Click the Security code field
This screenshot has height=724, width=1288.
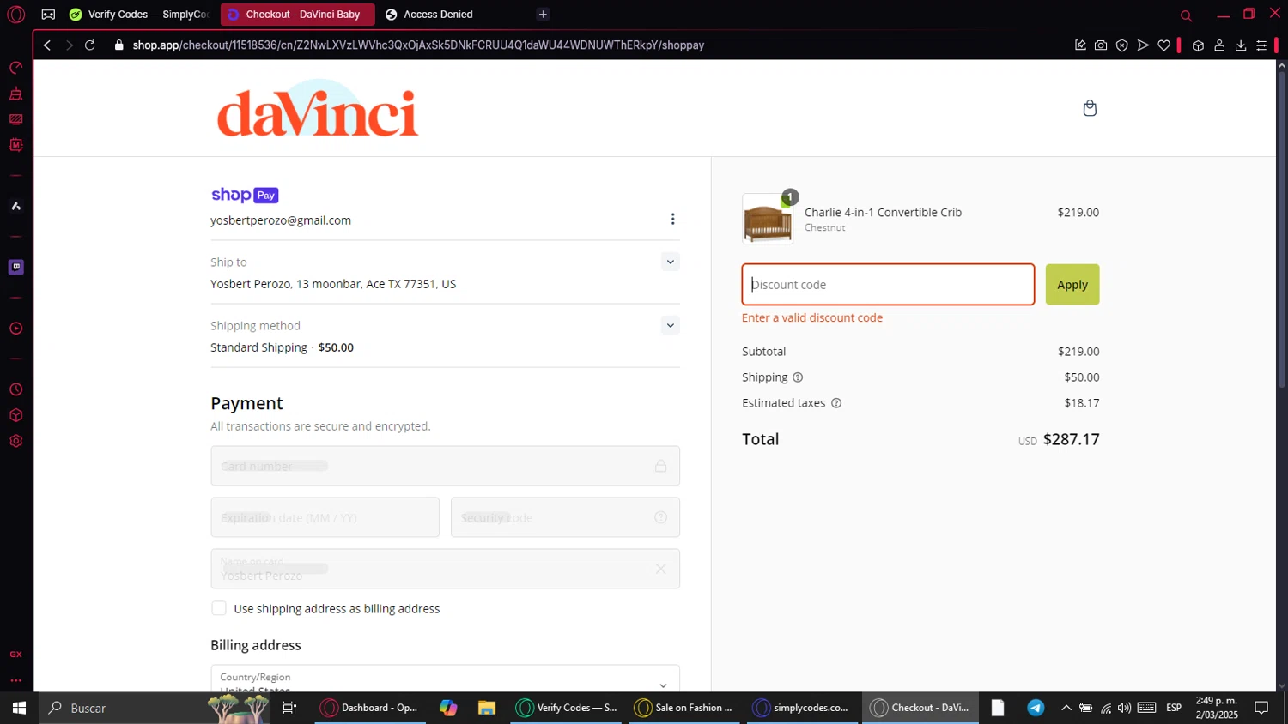565,517
